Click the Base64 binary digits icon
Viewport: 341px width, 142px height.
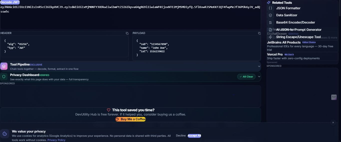(x=270, y=22)
